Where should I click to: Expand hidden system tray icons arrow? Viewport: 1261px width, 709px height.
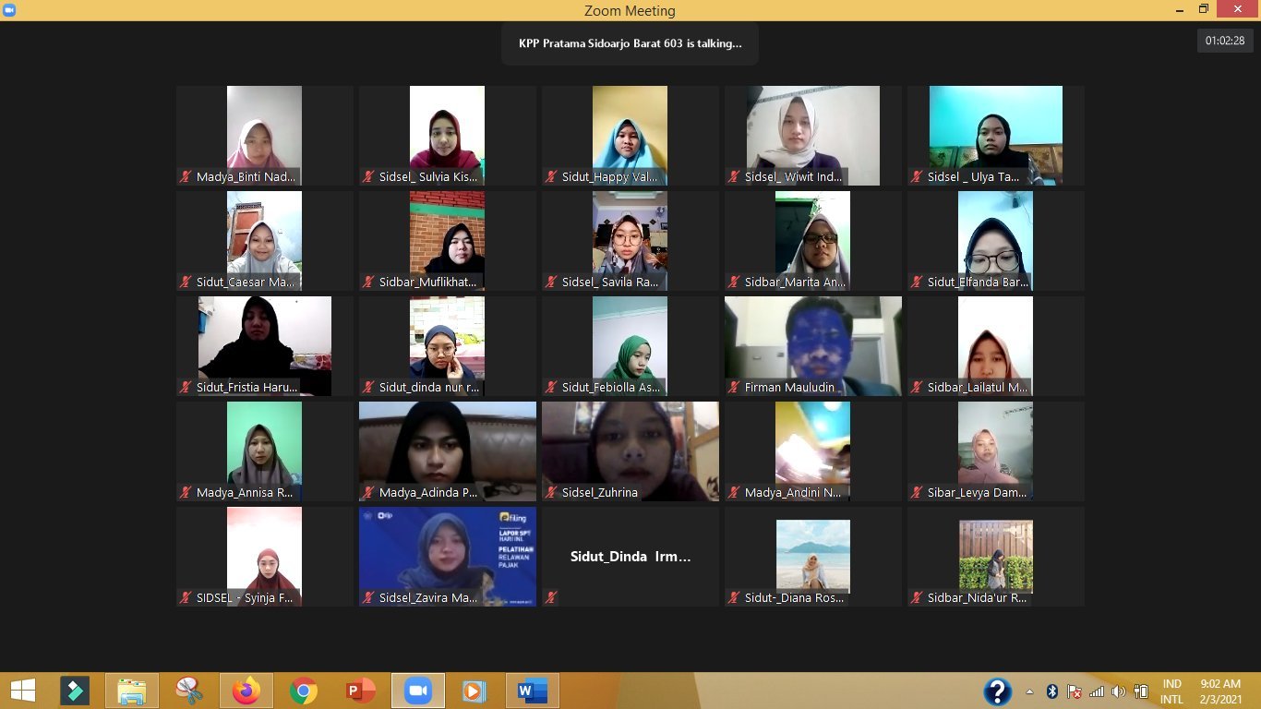click(x=1030, y=691)
